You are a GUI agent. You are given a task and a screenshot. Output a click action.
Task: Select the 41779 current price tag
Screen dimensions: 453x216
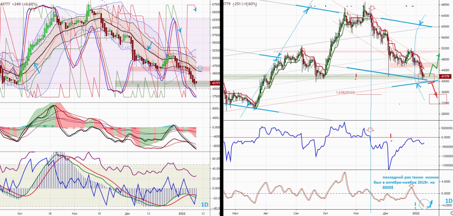point(445,76)
